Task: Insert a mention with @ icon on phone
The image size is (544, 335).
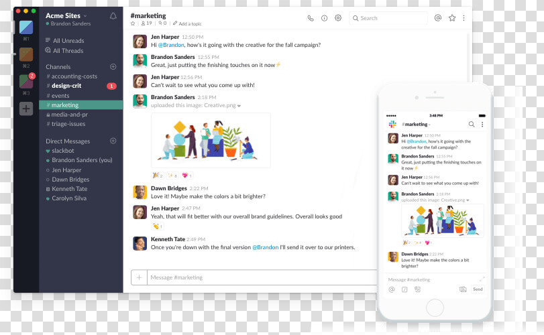Action: click(392, 289)
